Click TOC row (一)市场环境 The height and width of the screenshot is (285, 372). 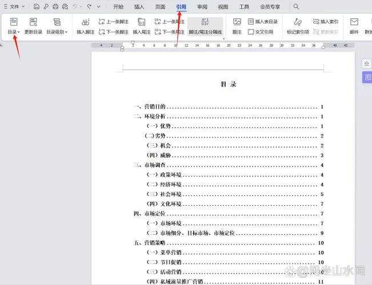click(x=235, y=223)
